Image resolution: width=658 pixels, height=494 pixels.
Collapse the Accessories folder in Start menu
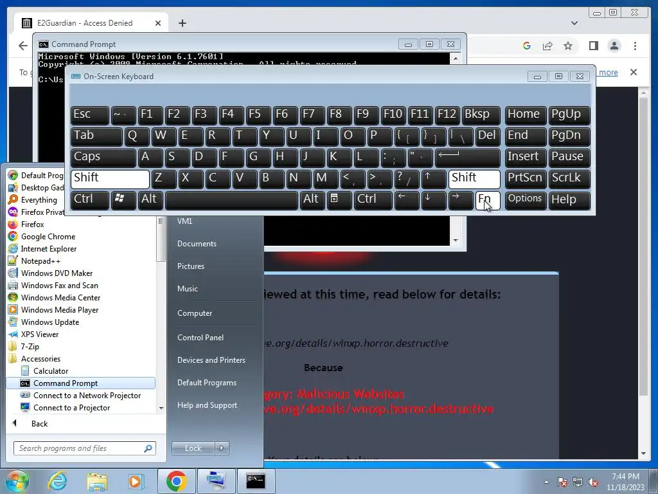click(40, 359)
